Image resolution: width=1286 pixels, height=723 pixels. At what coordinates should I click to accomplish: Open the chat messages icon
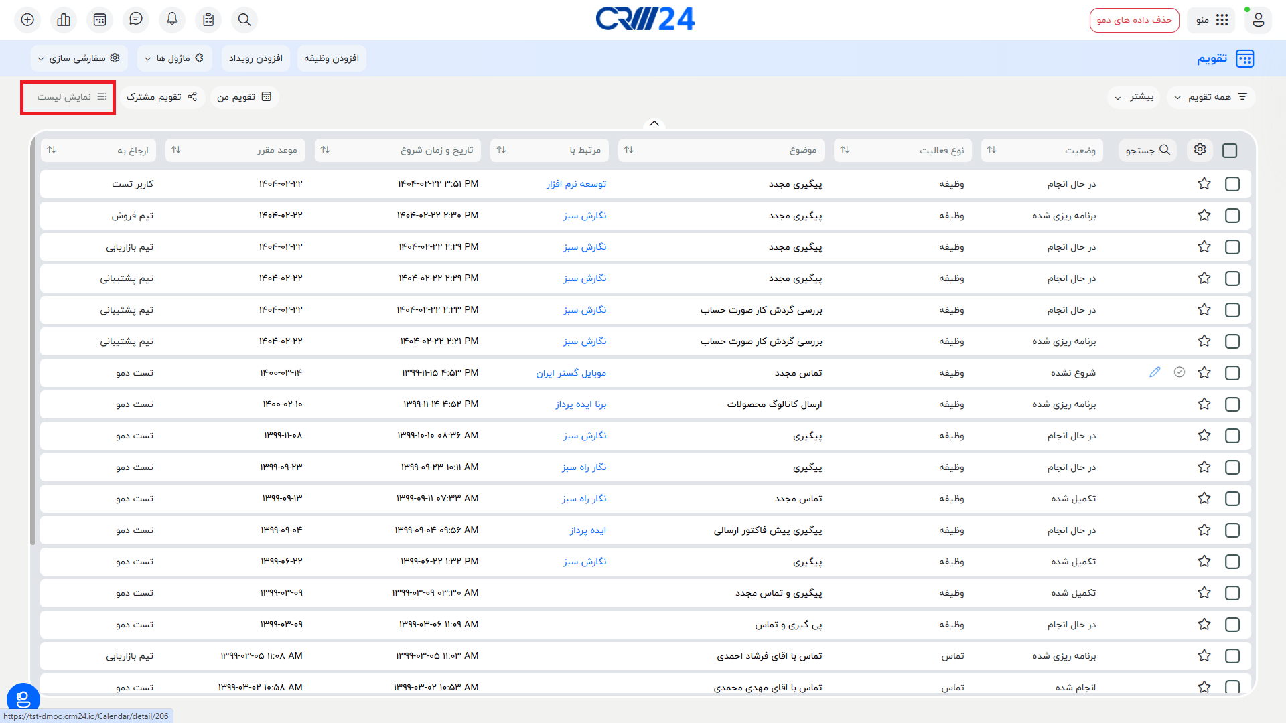point(135,19)
